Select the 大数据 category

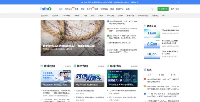pyautogui.click(x=101, y=16)
